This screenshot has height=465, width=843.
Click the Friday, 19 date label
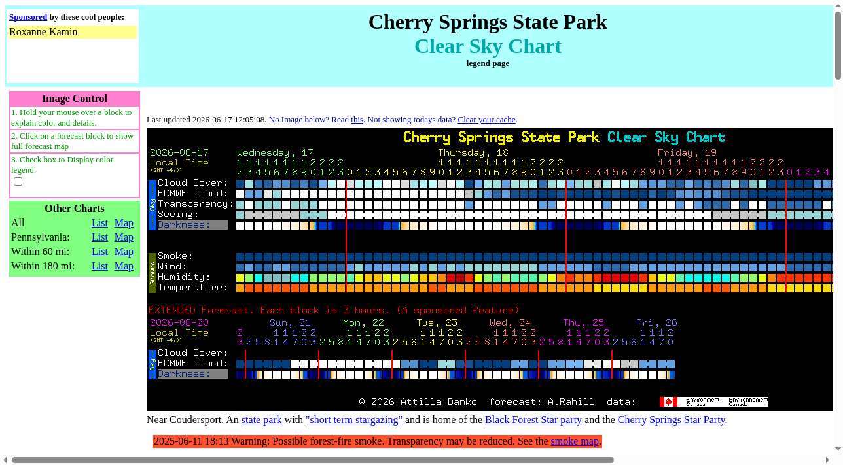click(687, 153)
